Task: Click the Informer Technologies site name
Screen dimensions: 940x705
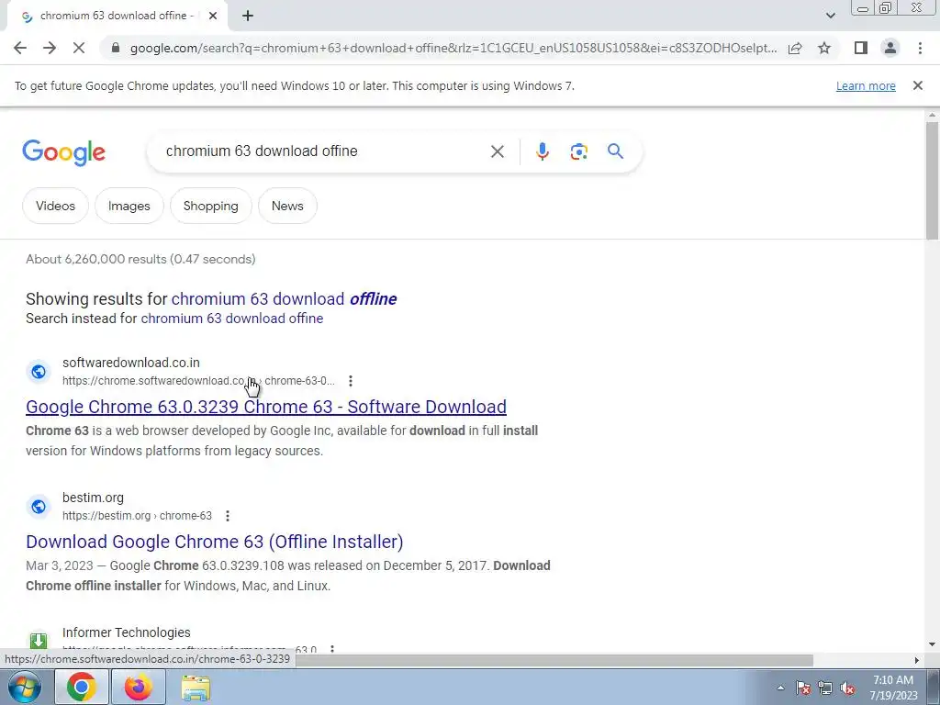Action: tap(127, 632)
